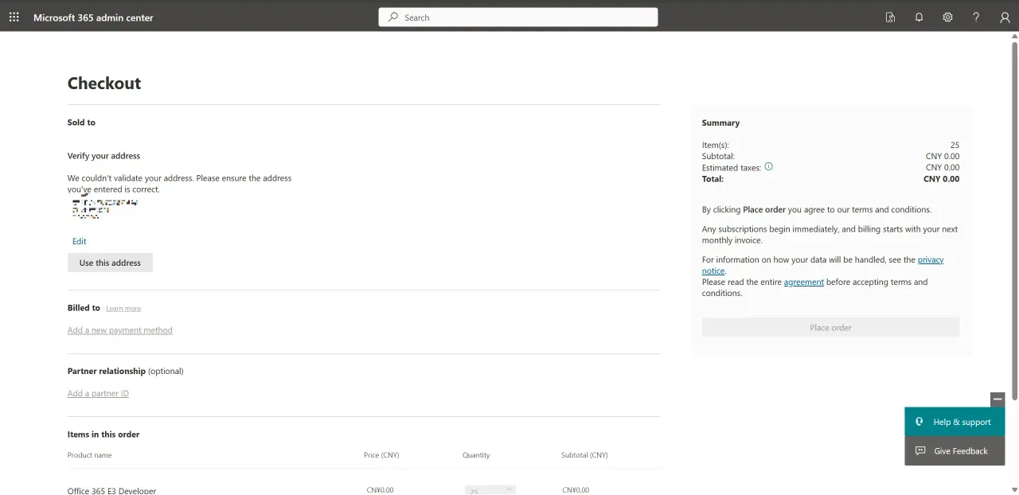Click the Use this address button
Viewport: 1019px width, 495px height.
point(110,263)
